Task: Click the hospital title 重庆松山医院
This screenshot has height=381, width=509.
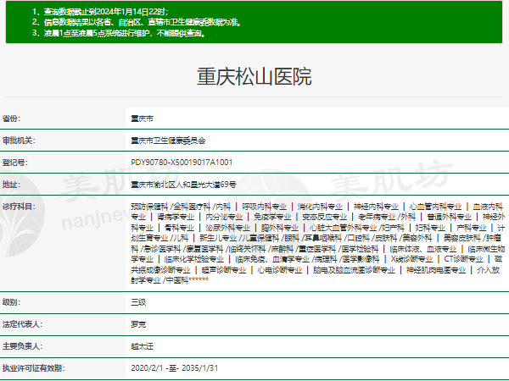Action: click(255, 77)
